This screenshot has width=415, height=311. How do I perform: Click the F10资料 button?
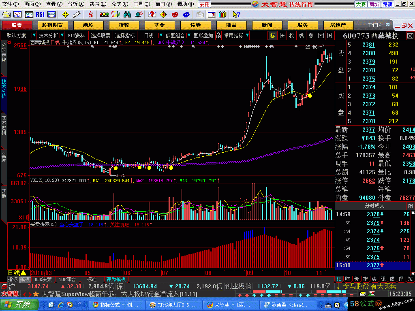click(76, 36)
